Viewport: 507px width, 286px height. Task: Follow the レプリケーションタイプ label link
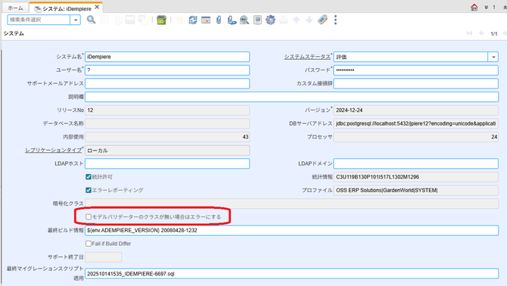54,151
